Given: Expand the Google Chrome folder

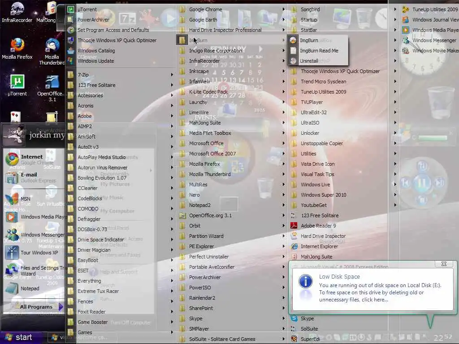Looking at the screenshot, I should (x=232, y=9).
